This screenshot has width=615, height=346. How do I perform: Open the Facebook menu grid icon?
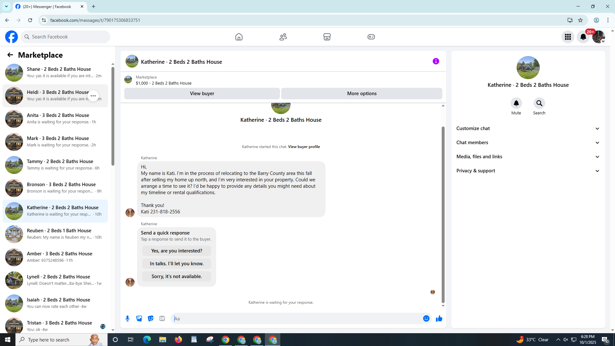point(568,37)
